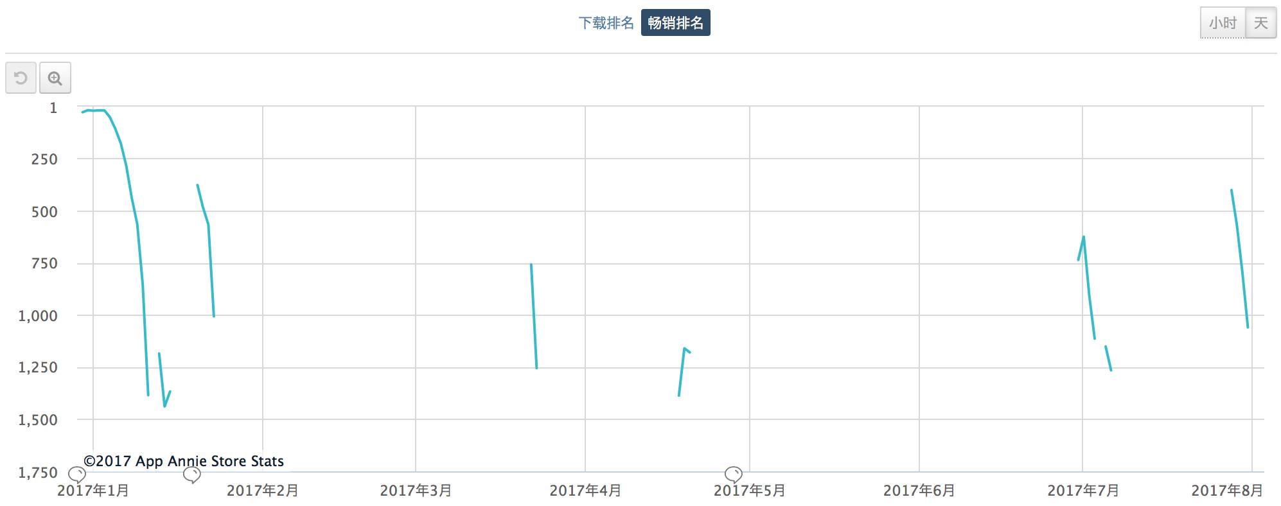This screenshot has height=506, width=1281.
Task: Click the 2017年6月 axis label
Action: 919,491
